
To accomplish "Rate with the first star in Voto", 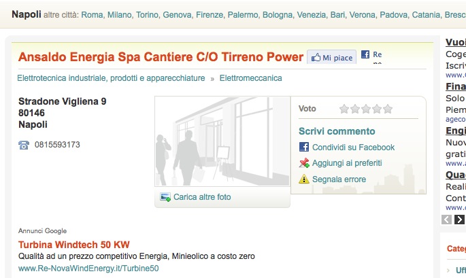I will pos(344,109).
